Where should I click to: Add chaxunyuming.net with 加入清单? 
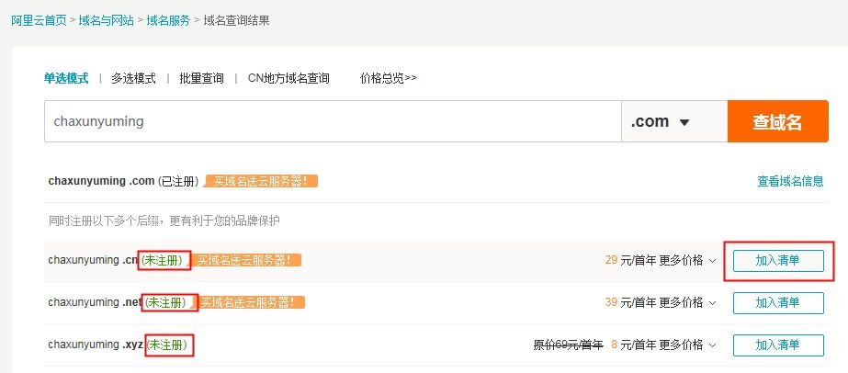(777, 302)
